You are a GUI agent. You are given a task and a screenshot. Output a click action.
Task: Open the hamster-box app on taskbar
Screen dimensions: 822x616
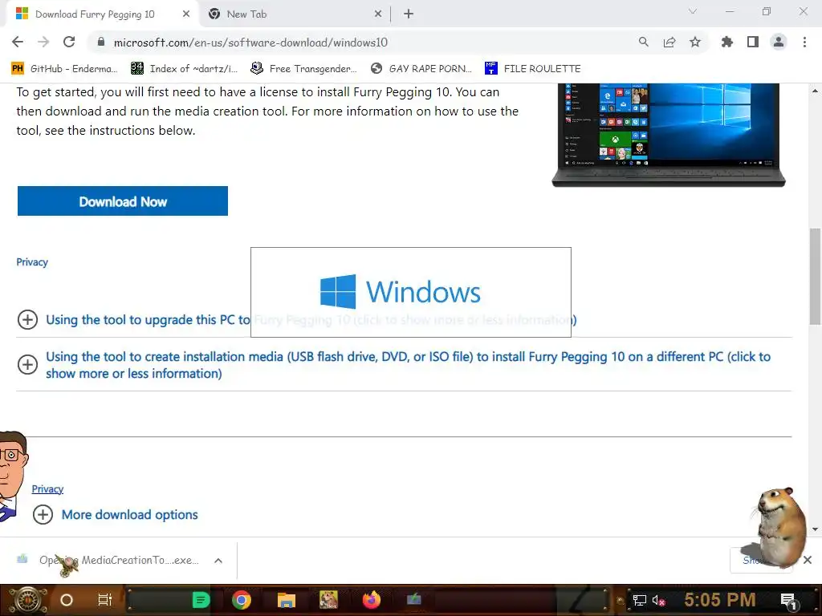pos(328,600)
